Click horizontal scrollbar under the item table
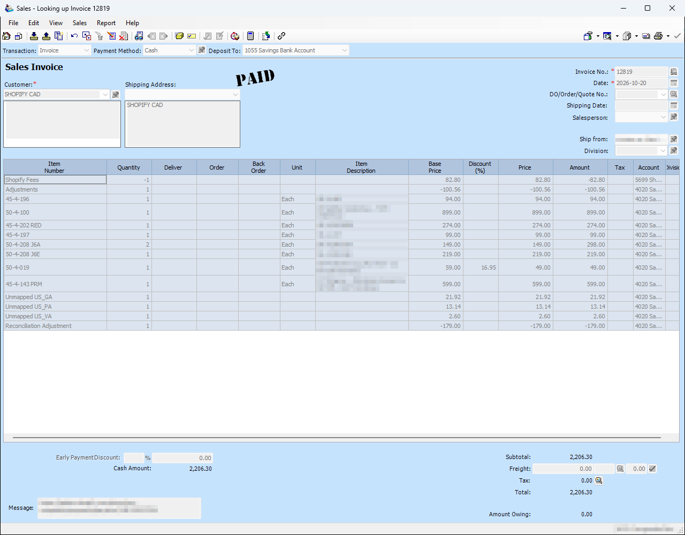Image resolution: width=685 pixels, height=535 pixels. click(x=337, y=438)
